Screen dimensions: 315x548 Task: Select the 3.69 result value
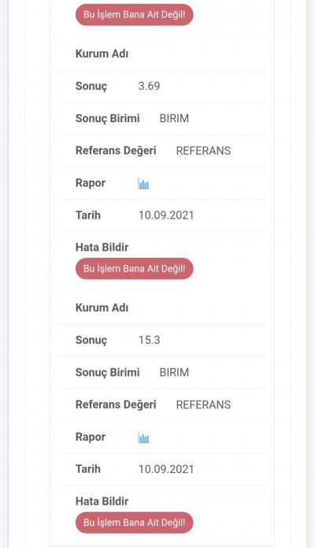tap(149, 86)
